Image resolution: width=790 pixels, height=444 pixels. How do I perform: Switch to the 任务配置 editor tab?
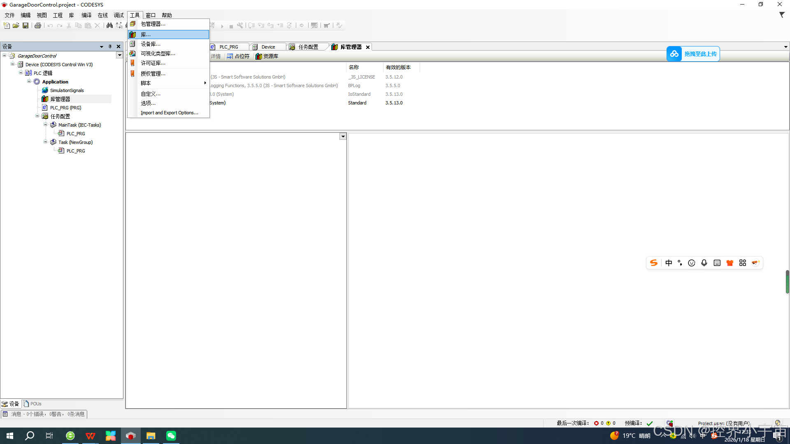pyautogui.click(x=308, y=47)
